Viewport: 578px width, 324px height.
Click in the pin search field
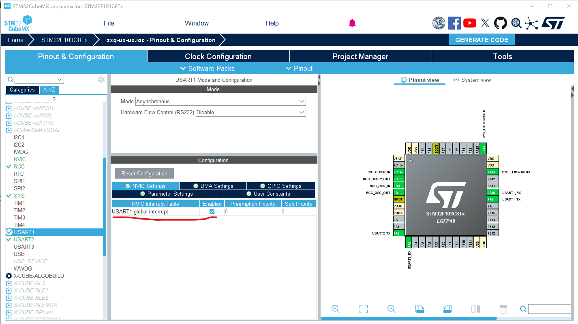click(549, 309)
